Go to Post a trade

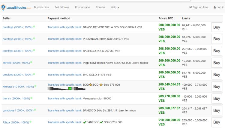82,7
